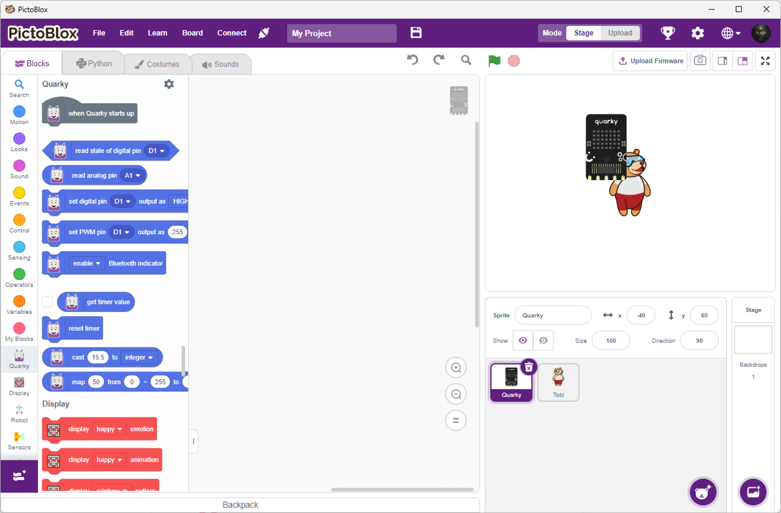Click the stage screenshot camera icon

pyautogui.click(x=700, y=61)
